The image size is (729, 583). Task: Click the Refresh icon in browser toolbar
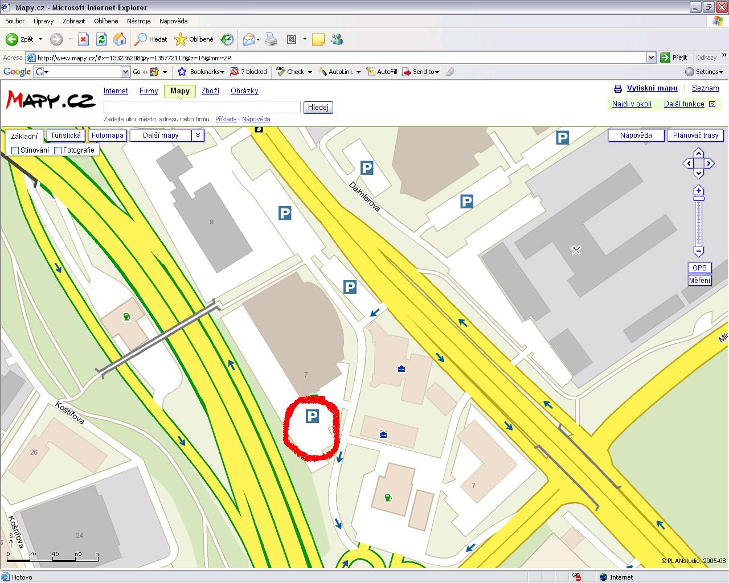point(101,39)
